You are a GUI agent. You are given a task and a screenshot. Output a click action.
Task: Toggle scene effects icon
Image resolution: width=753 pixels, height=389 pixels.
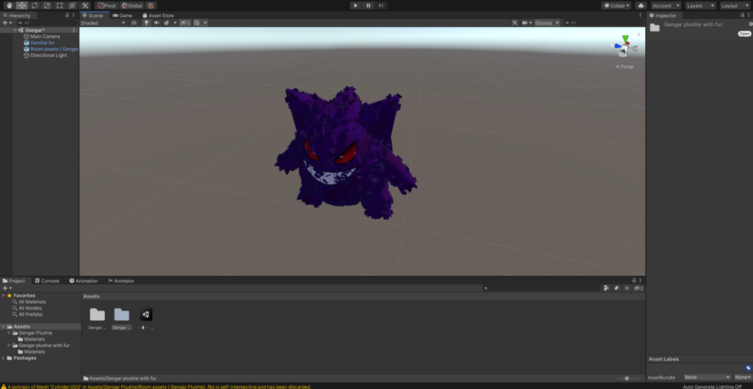tap(166, 22)
